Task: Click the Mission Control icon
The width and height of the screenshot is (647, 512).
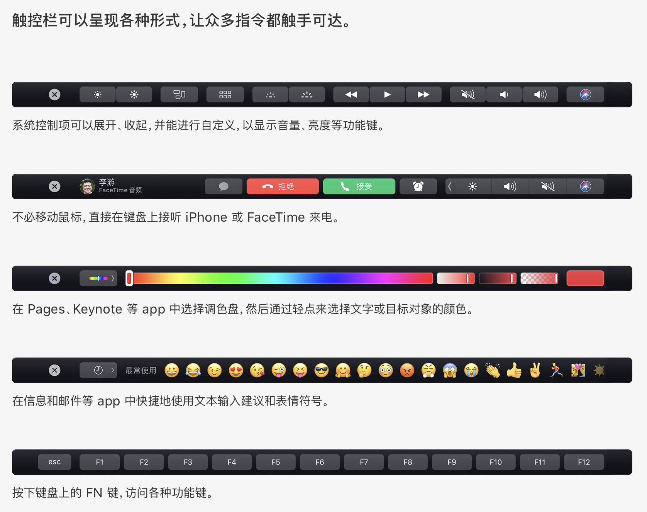Action: (x=179, y=95)
